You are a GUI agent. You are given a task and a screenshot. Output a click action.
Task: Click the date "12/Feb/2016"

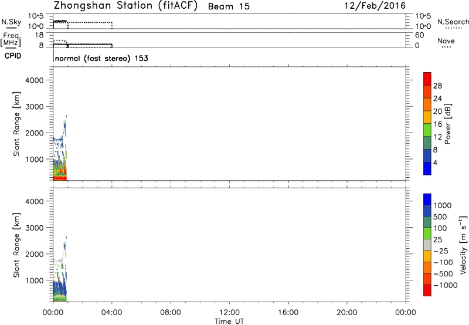click(x=375, y=6)
